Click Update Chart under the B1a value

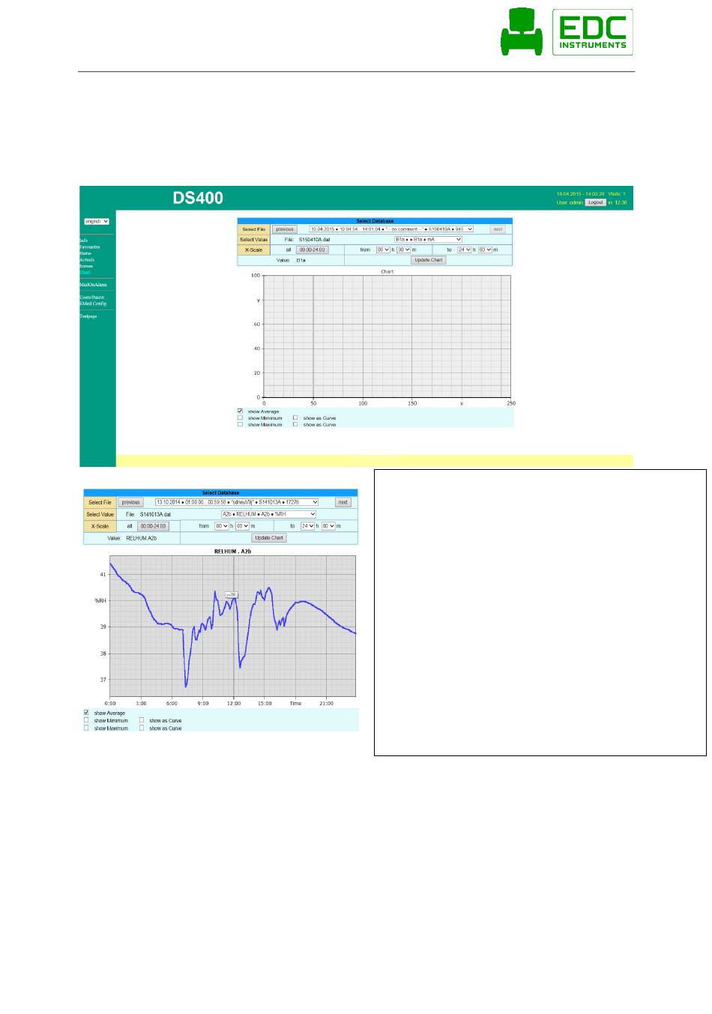click(429, 260)
